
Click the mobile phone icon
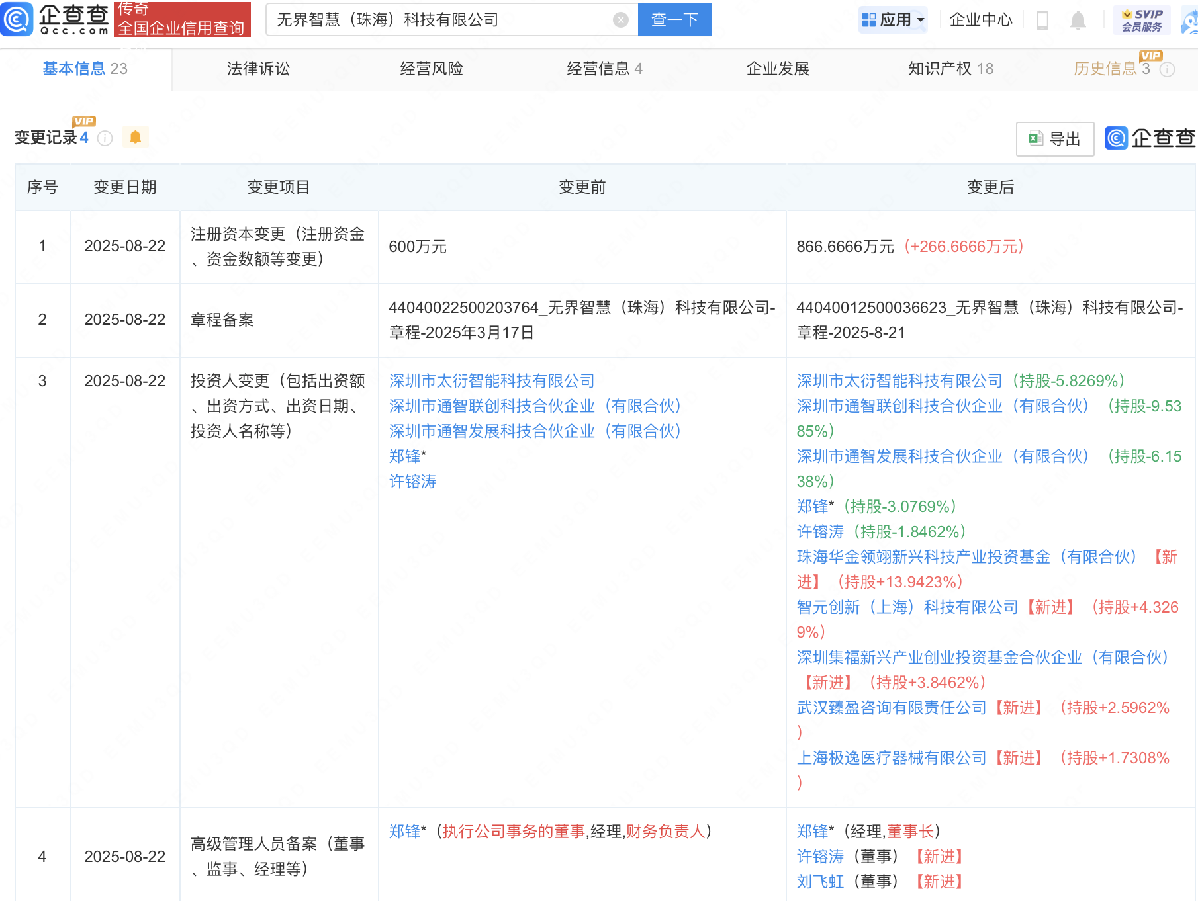(1042, 21)
